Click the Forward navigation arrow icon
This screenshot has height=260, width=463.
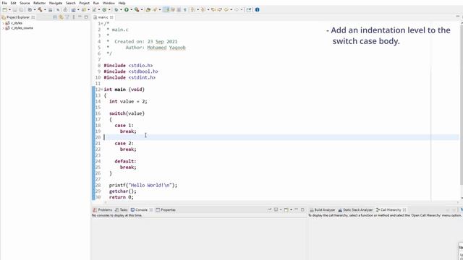tap(237, 9)
